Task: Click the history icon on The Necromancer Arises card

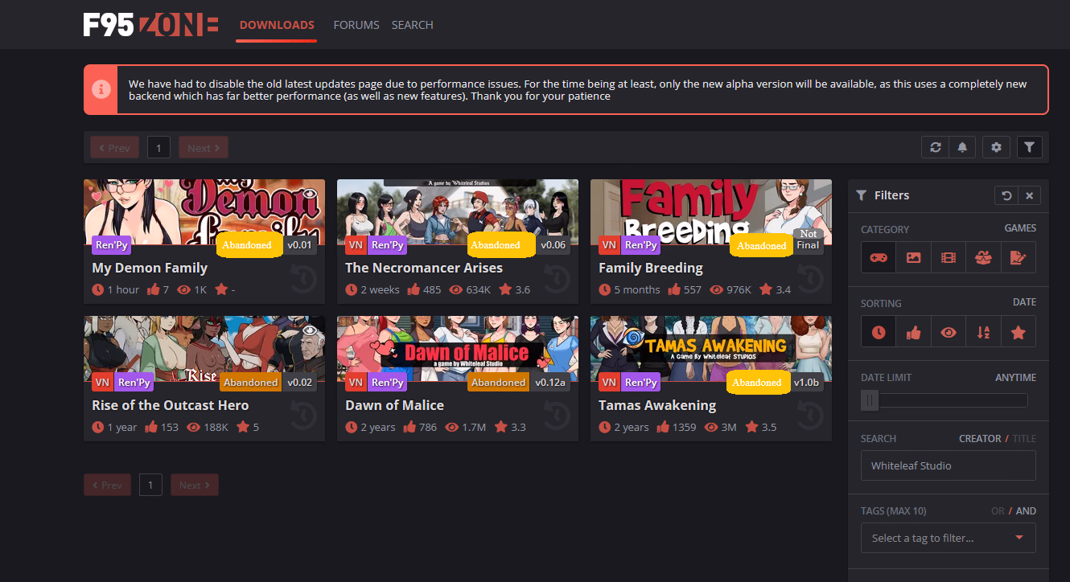Action: (558, 278)
